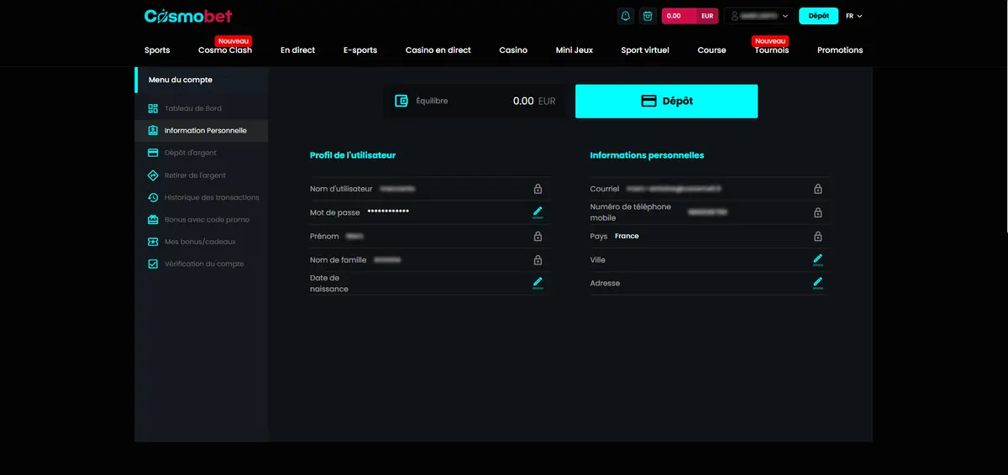Click the Cosmobet logo
This screenshot has width=1008, height=475.
[x=188, y=16]
